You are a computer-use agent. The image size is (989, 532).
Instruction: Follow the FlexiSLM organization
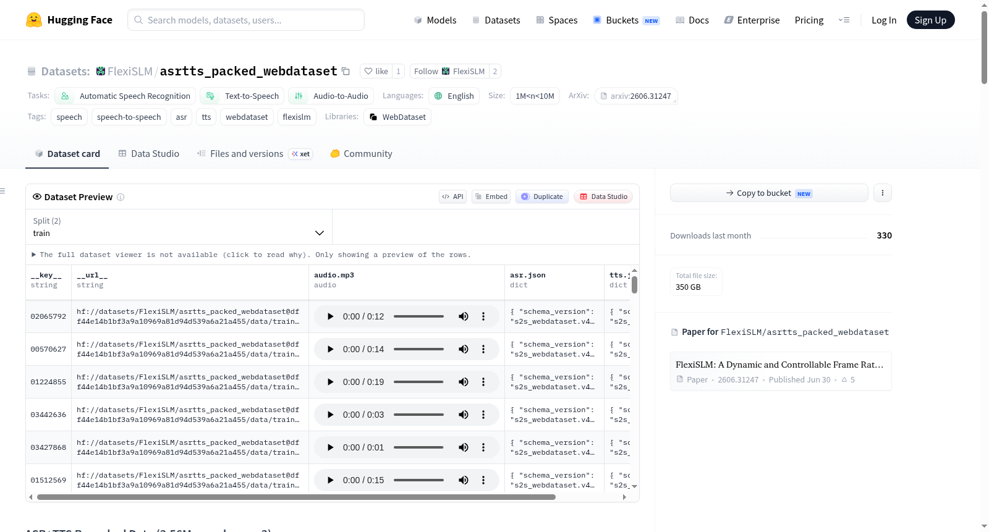[x=449, y=71]
